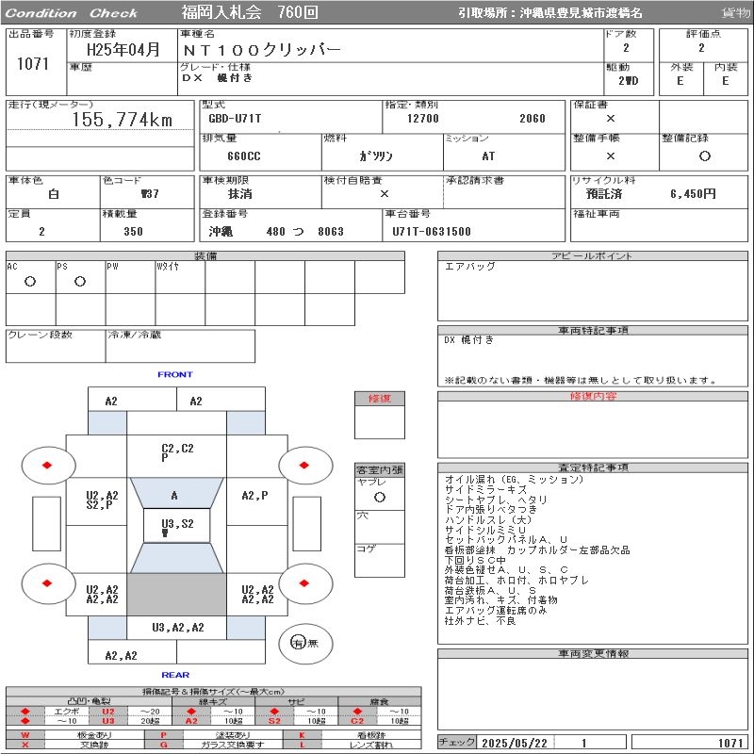Screen dimensions: 754x754
Task: Click the エアバッグ運転席のみ remark
Action: [496, 611]
